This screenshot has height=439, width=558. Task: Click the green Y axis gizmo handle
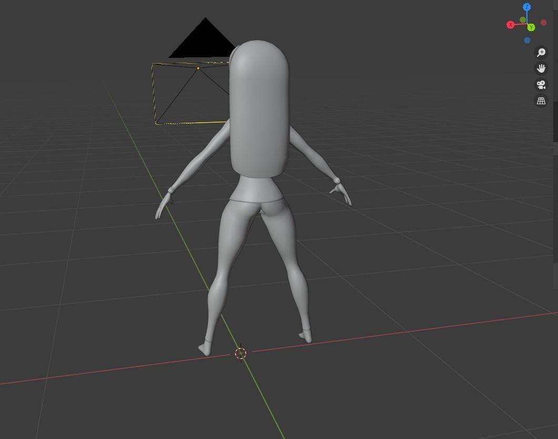pyautogui.click(x=531, y=27)
